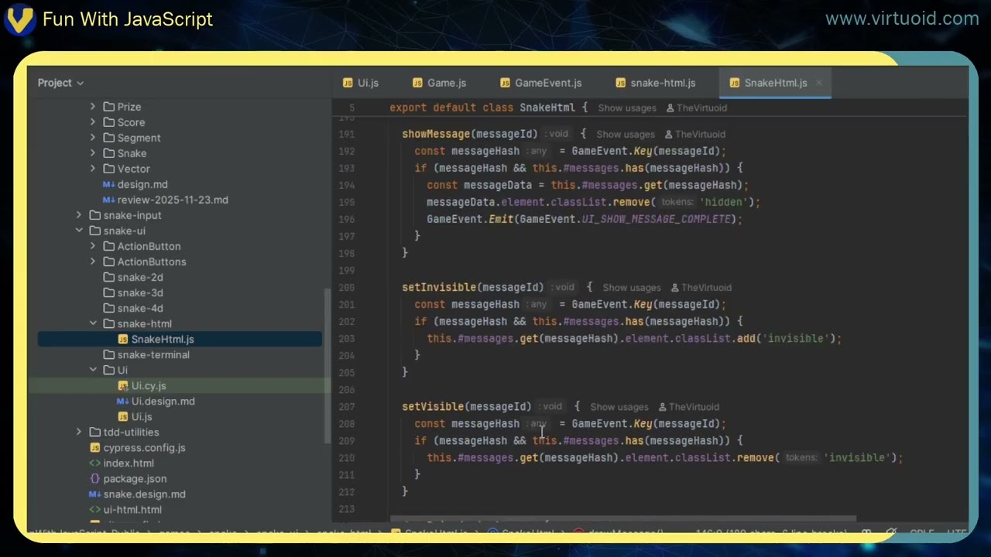Open the www.virtuoid.com link
The image size is (991, 557).
[902, 19]
